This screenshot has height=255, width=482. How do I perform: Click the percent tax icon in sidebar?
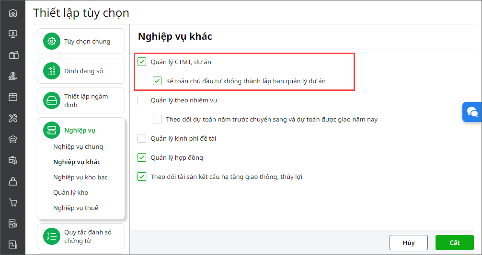12,244
